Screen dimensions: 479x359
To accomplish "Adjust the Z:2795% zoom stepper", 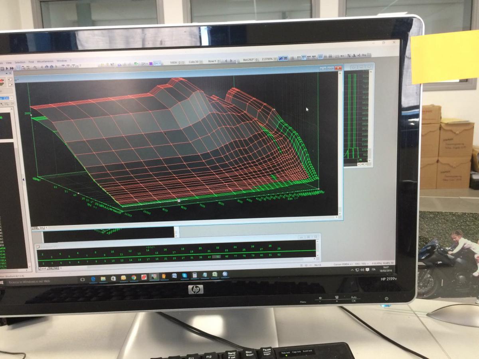I will click(275, 59).
